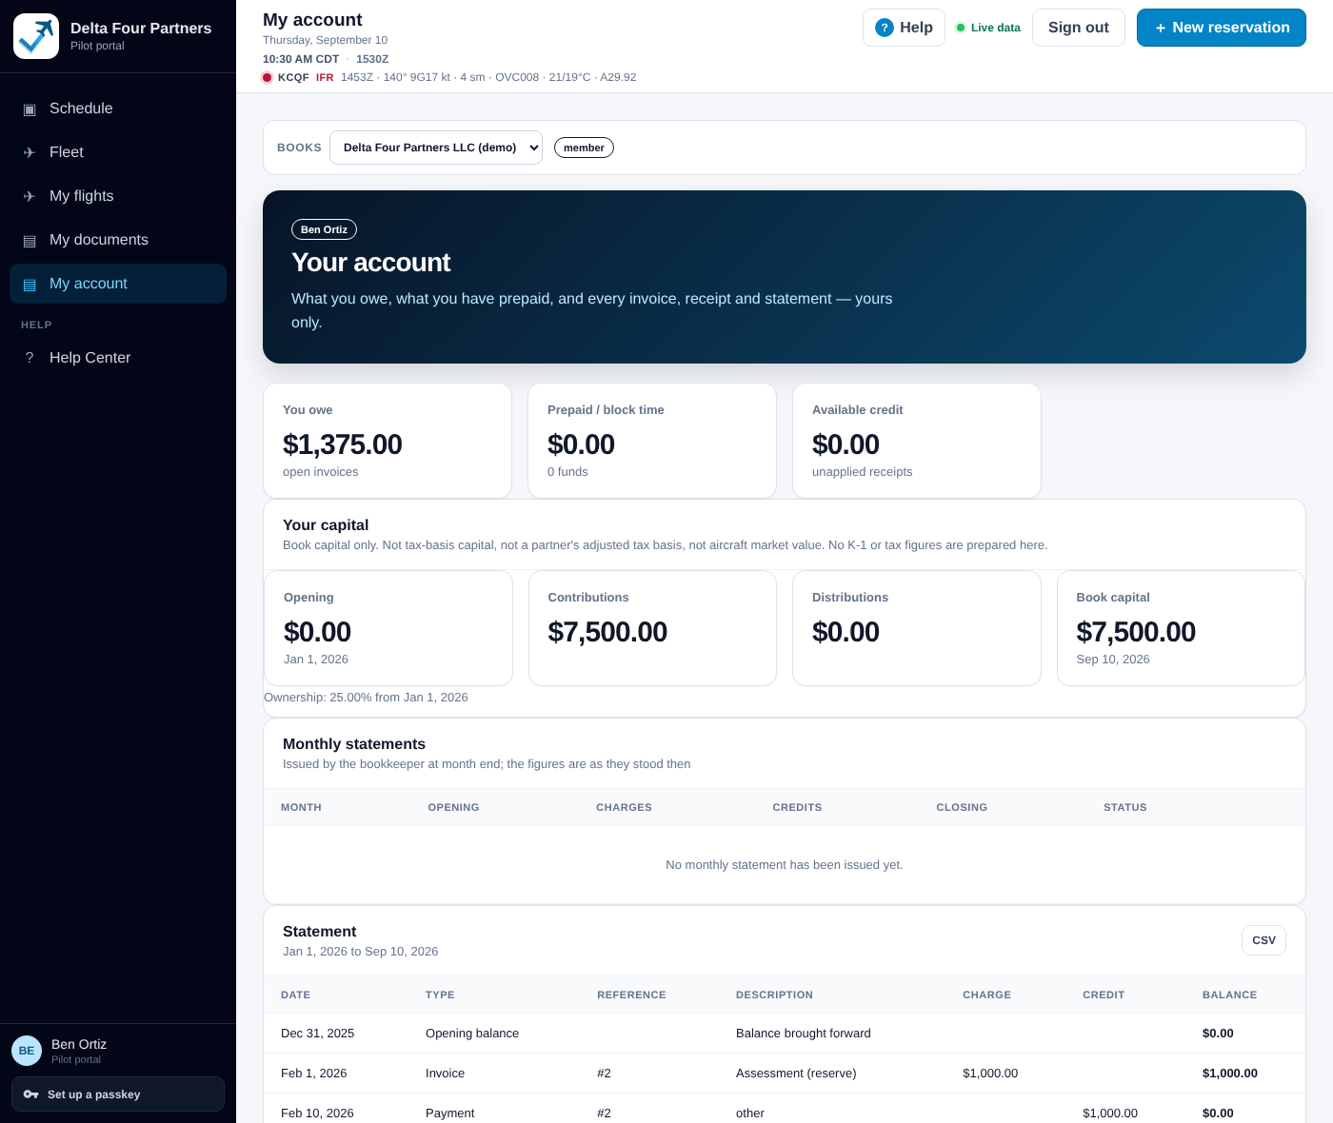1333x1123 pixels.
Task: Click the Book capital $7,500.00 value
Action: point(1136,632)
